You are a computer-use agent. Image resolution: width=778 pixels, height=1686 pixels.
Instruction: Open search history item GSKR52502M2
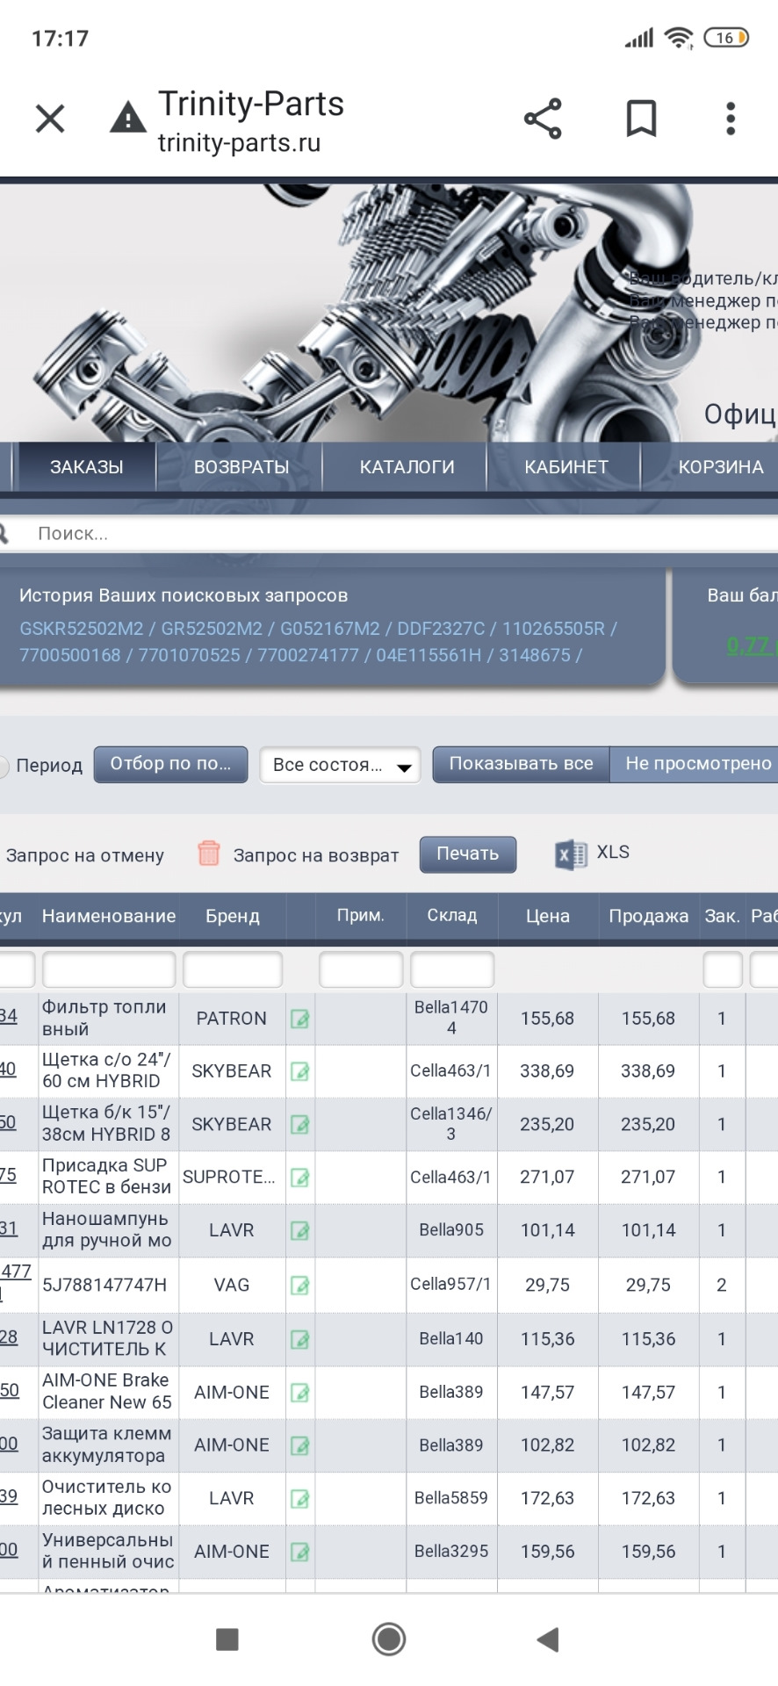pos(81,629)
